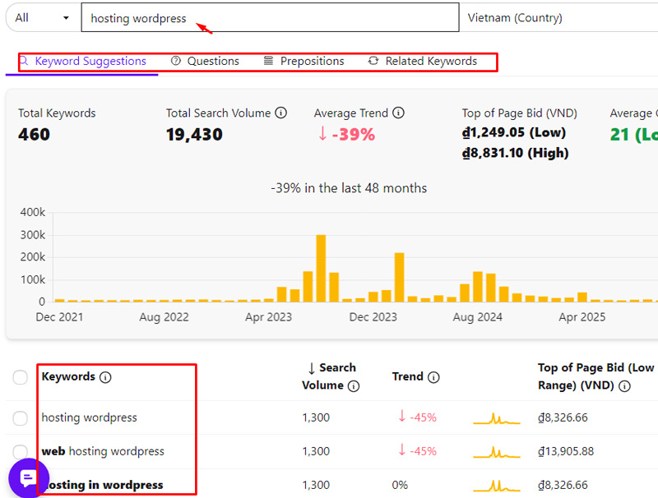Image resolution: width=658 pixels, height=498 pixels.
Task: Click info icon next to Trend column header
Action: coord(433,377)
